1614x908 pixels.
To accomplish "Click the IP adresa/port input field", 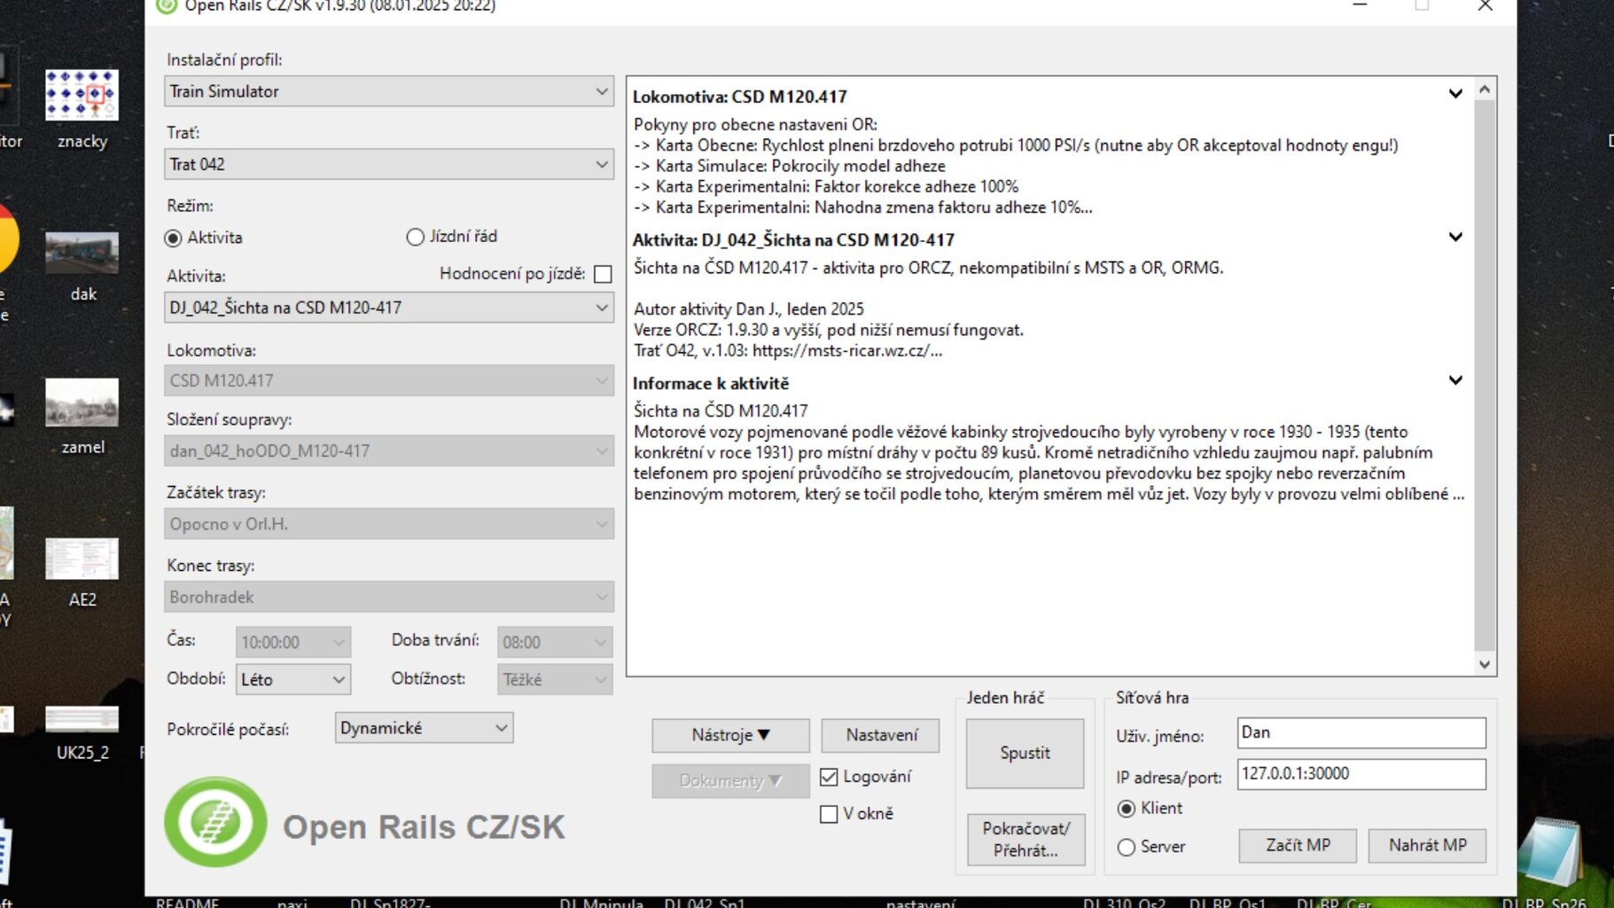I will pyautogui.click(x=1361, y=774).
